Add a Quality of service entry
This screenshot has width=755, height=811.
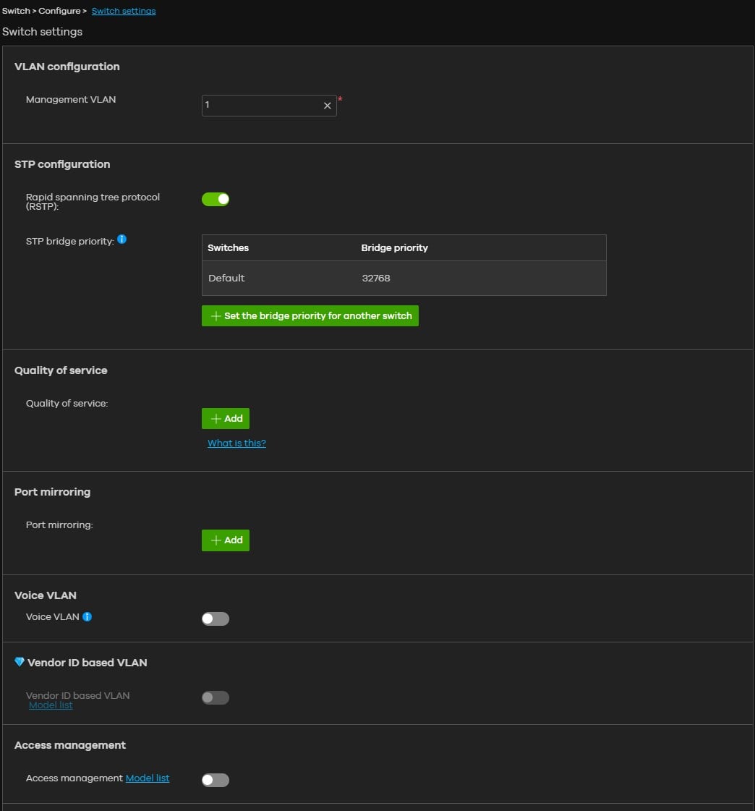click(x=226, y=419)
